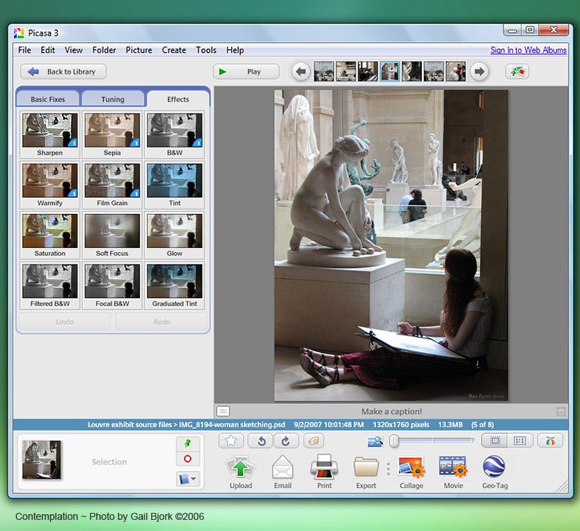
Task: Switch to the Basic Fixes tab
Action: click(x=47, y=99)
